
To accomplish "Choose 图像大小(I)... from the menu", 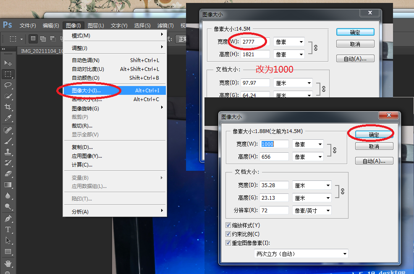I will pyautogui.click(x=115, y=90).
